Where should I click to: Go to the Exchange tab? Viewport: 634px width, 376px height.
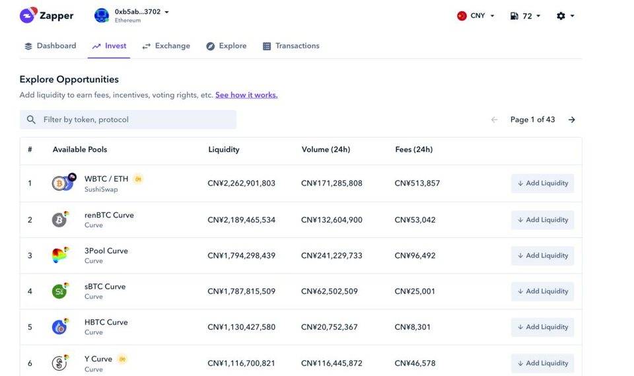pyautogui.click(x=166, y=46)
